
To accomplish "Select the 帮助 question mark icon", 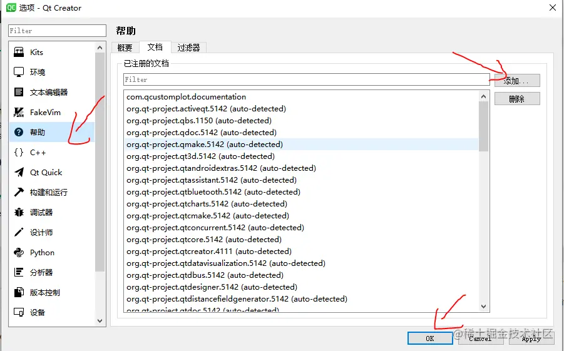I will (x=19, y=133).
